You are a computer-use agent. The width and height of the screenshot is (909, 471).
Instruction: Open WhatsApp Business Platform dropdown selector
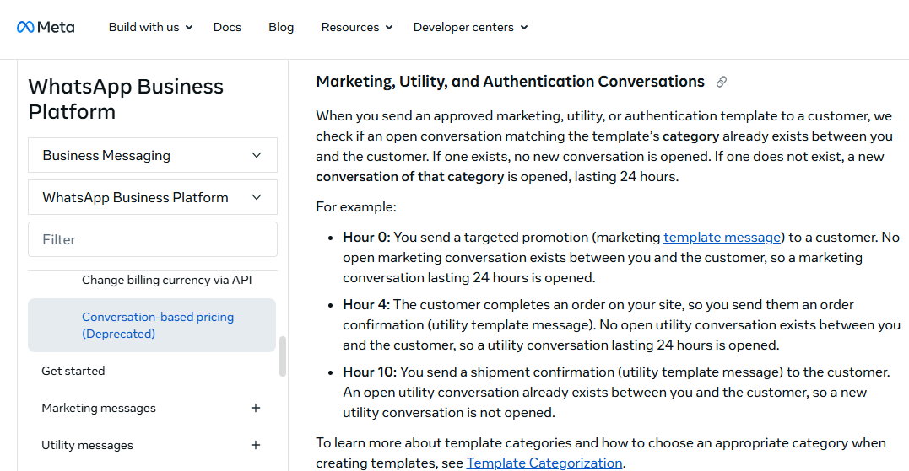[153, 197]
